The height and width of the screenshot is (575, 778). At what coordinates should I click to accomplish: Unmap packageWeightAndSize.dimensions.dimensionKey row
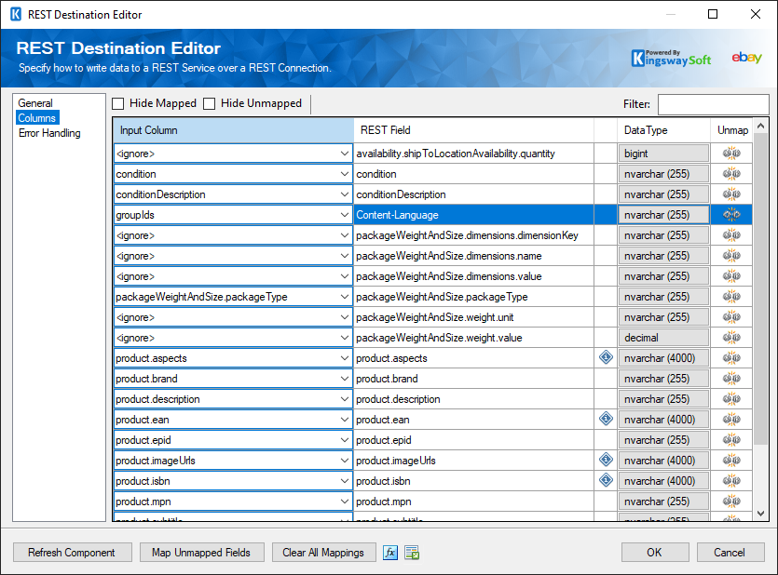(731, 235)
